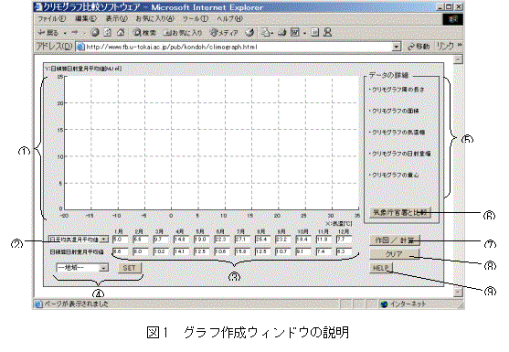
Task: Click the page icon in address bar
Action: (x=80, y=47)
